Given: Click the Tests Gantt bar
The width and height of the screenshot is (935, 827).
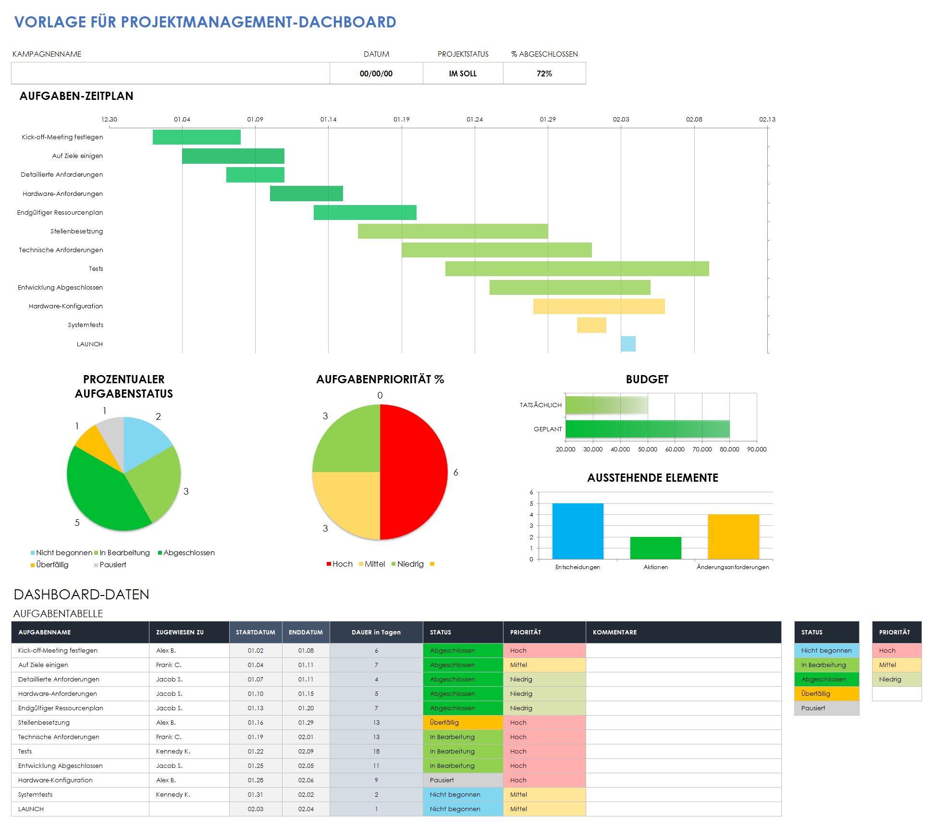Looking at the screenshot, I should tap(577, 268).
